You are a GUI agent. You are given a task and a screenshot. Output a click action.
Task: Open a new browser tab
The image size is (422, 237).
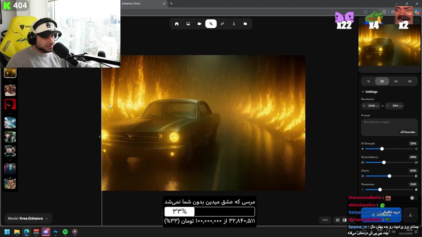tap(171, 4)
